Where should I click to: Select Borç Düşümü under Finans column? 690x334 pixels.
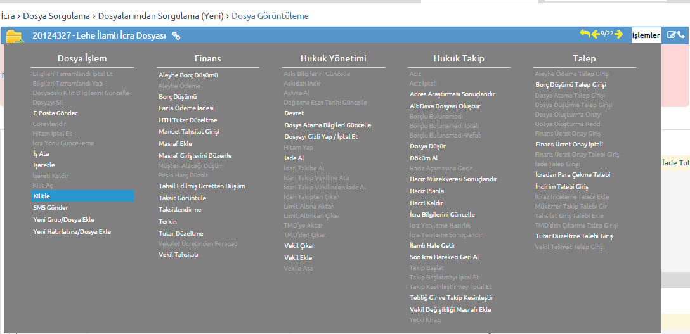tap(178, 96)
